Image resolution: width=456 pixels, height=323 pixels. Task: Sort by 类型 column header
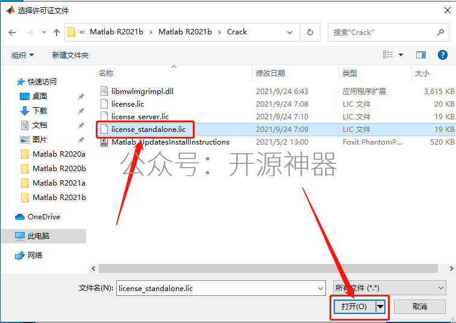(x=349, y=73)
